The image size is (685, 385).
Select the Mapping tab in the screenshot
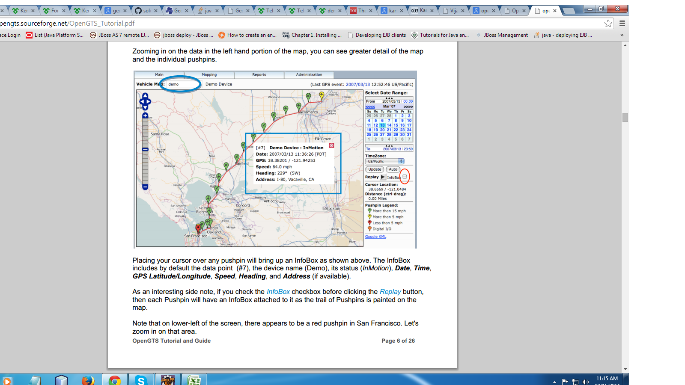[209, 75]
